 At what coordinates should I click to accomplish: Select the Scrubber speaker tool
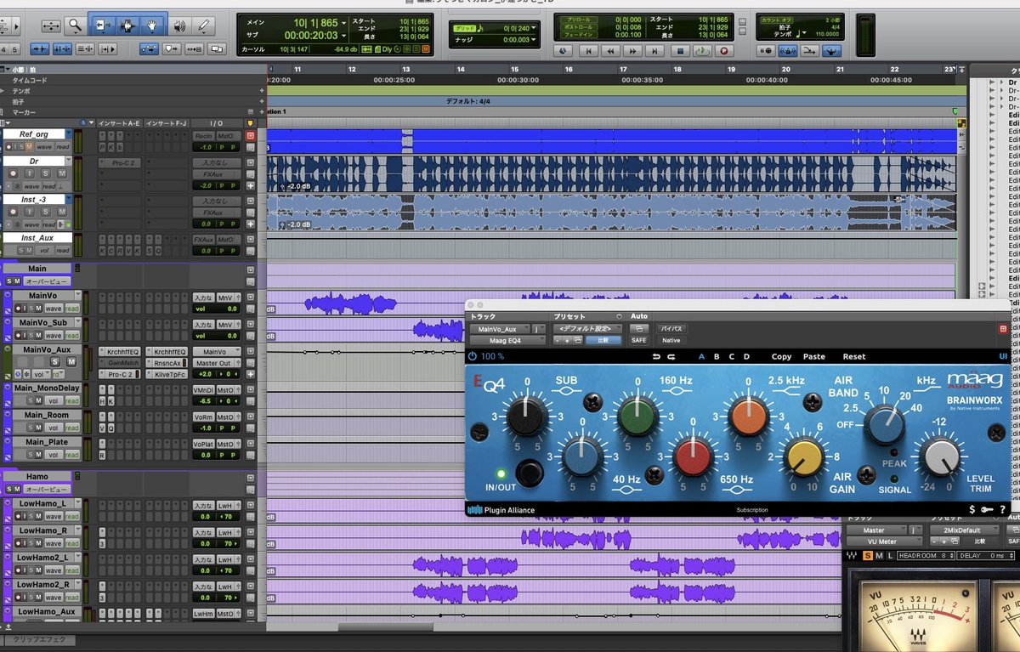[x=178, y=26]
